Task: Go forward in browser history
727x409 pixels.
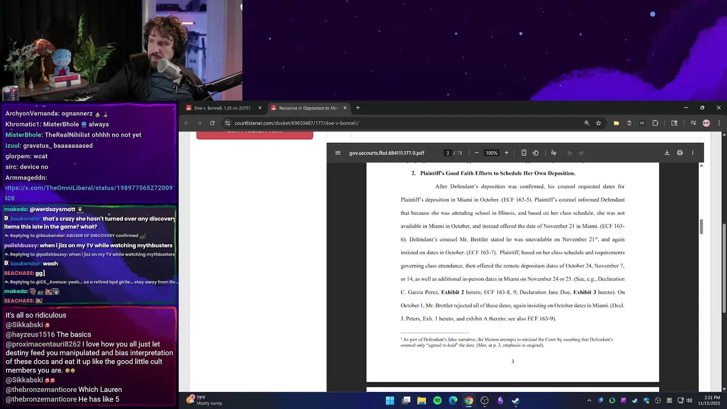Action: pos(199,123)
